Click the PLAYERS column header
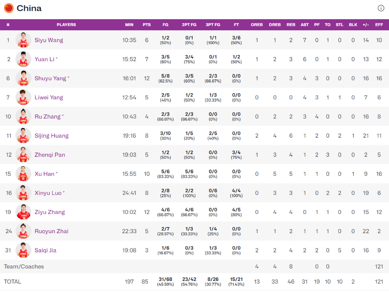Viewport: 389px width, 293px height. click(66, 25)
